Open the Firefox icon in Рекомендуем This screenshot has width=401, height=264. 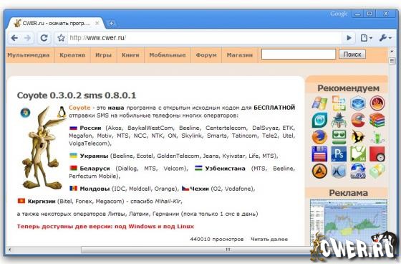[x=319, y=137]
